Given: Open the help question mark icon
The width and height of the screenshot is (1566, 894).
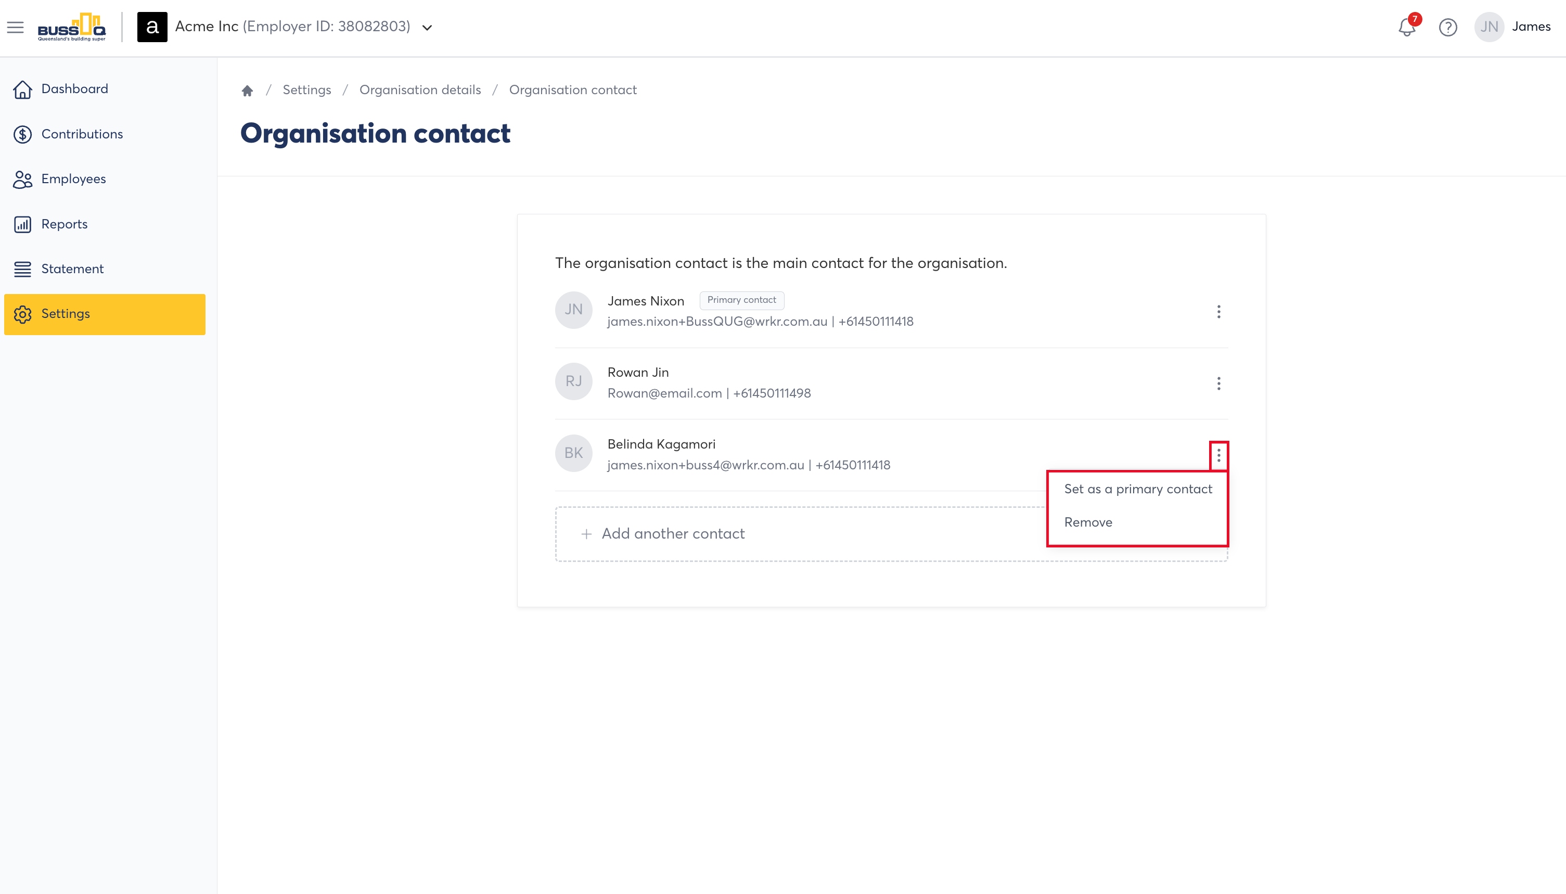Looking at the screenshot, I should [x=1447, y=28].
